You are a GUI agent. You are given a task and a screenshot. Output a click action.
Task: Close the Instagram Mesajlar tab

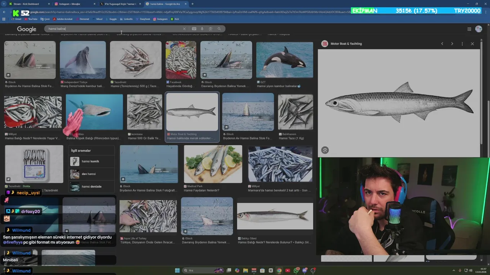(x=95, y=4)
